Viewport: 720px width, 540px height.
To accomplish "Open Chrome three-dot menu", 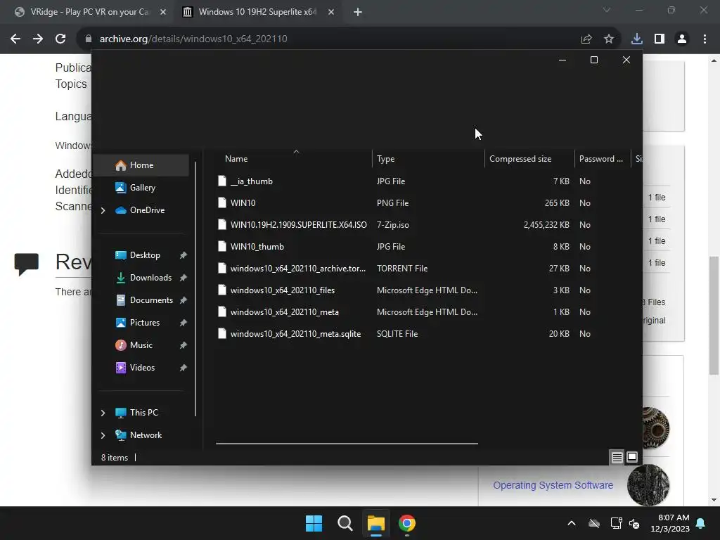I will tap(705, 39).
